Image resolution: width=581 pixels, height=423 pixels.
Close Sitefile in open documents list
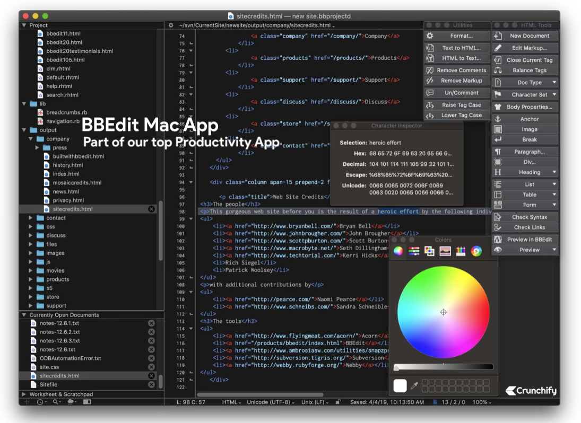pyautogui.click(x=151, y=384)
